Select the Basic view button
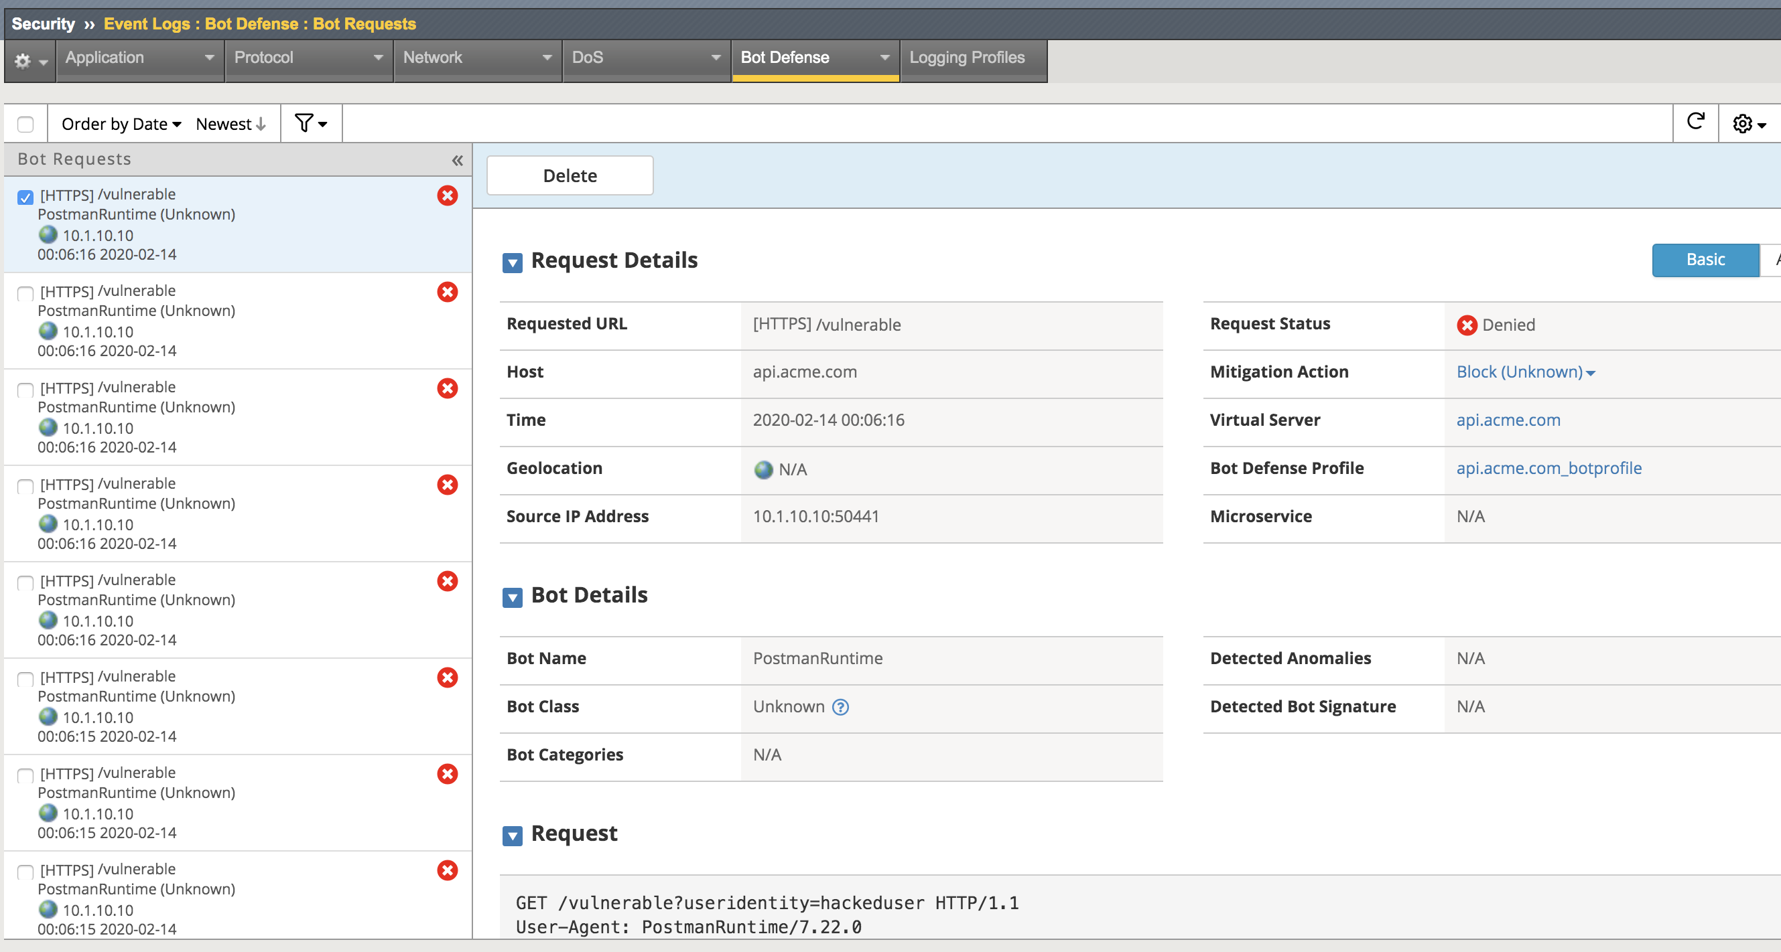This screenshot has height=952, width=1781. click(x=1705, y=260)
